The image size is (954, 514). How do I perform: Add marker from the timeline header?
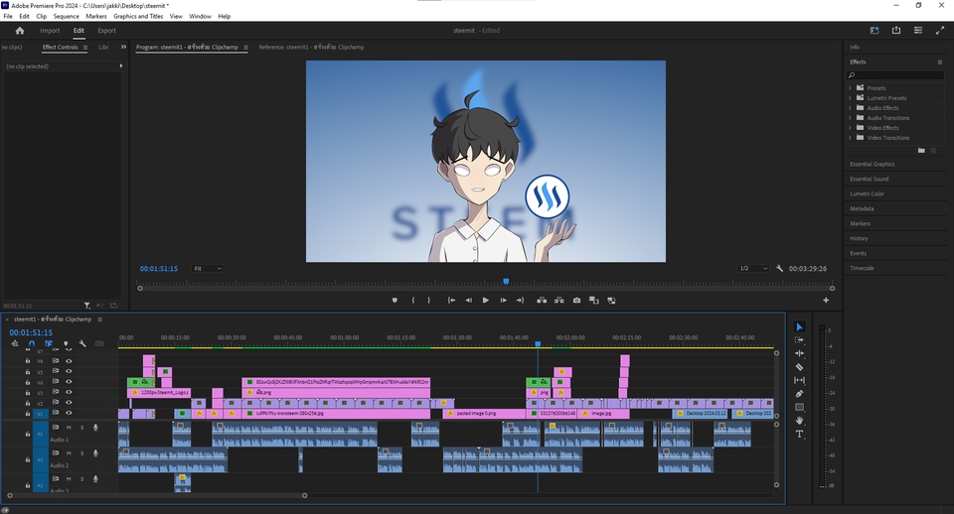click(x=66, y=343)
